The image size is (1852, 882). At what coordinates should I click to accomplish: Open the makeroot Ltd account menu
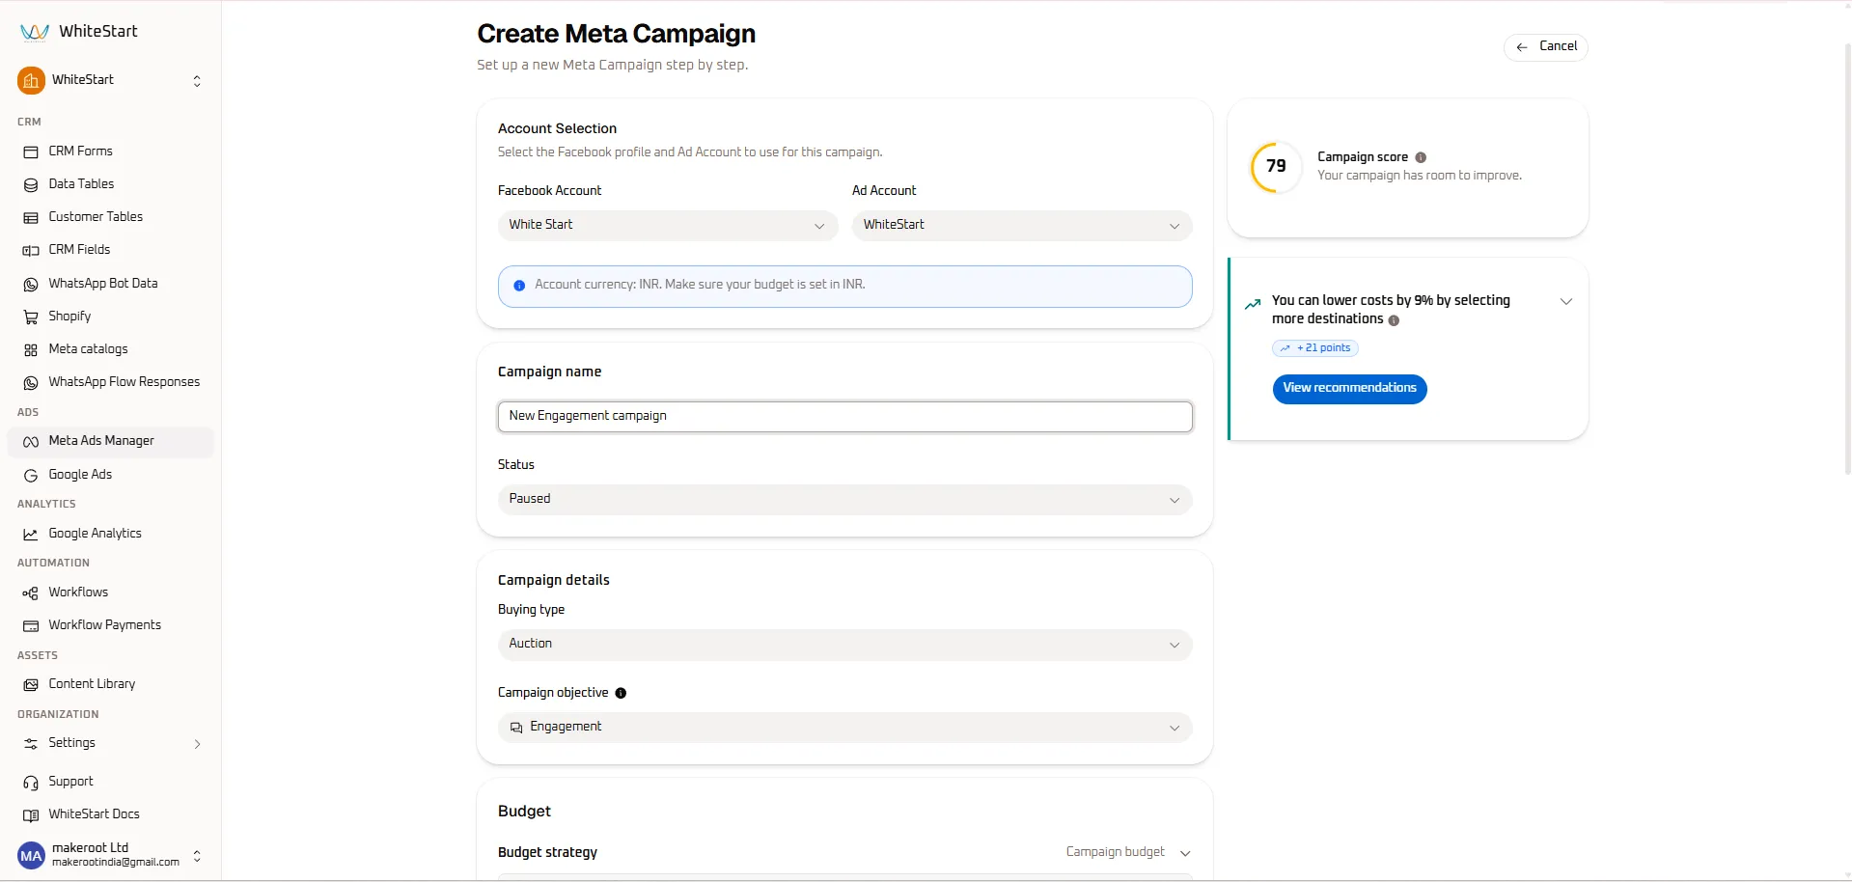[x=110, y=855]
